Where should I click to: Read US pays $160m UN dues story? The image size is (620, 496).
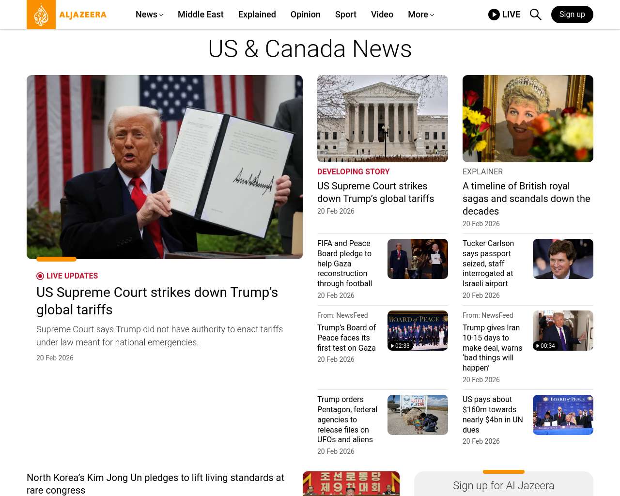coord(493,415)
